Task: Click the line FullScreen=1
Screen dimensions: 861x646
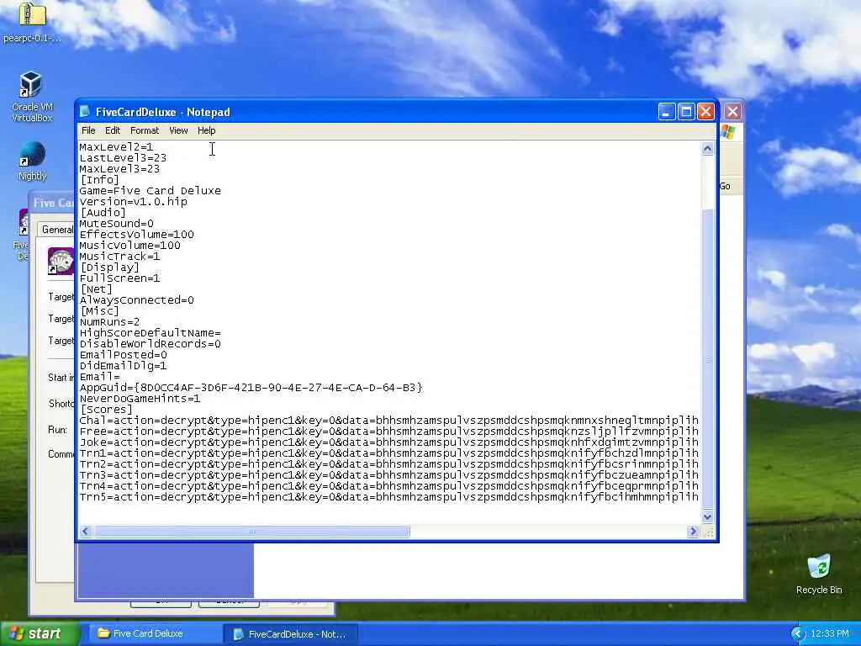Action: 119,278
